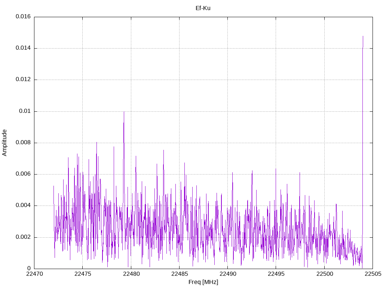The width and height of the screenshot is (383, 287).
Task: Click x-axis tick label 22500
Action: click(x=325, y=274)
